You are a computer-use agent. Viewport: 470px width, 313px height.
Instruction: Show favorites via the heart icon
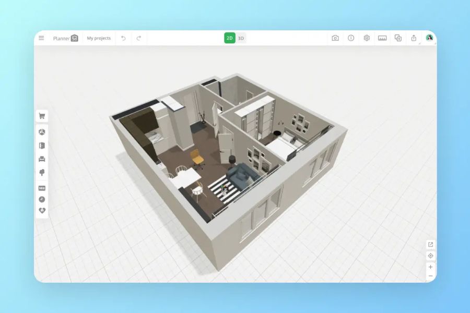[x=42, y=209]
